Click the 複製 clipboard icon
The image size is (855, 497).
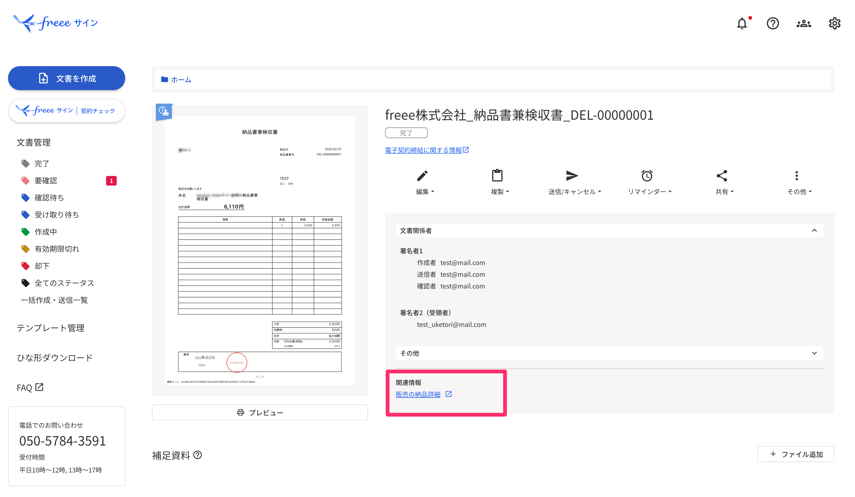pyautogui.click(x=497, y=175)
